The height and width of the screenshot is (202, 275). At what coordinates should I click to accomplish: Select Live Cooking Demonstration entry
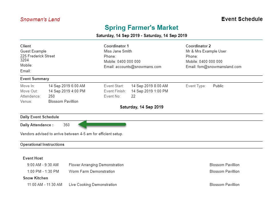coord(93,185)
